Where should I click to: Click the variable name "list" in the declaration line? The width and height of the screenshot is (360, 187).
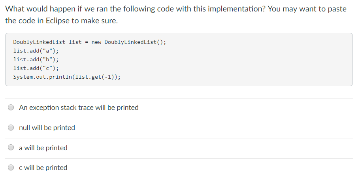(75, 42)
